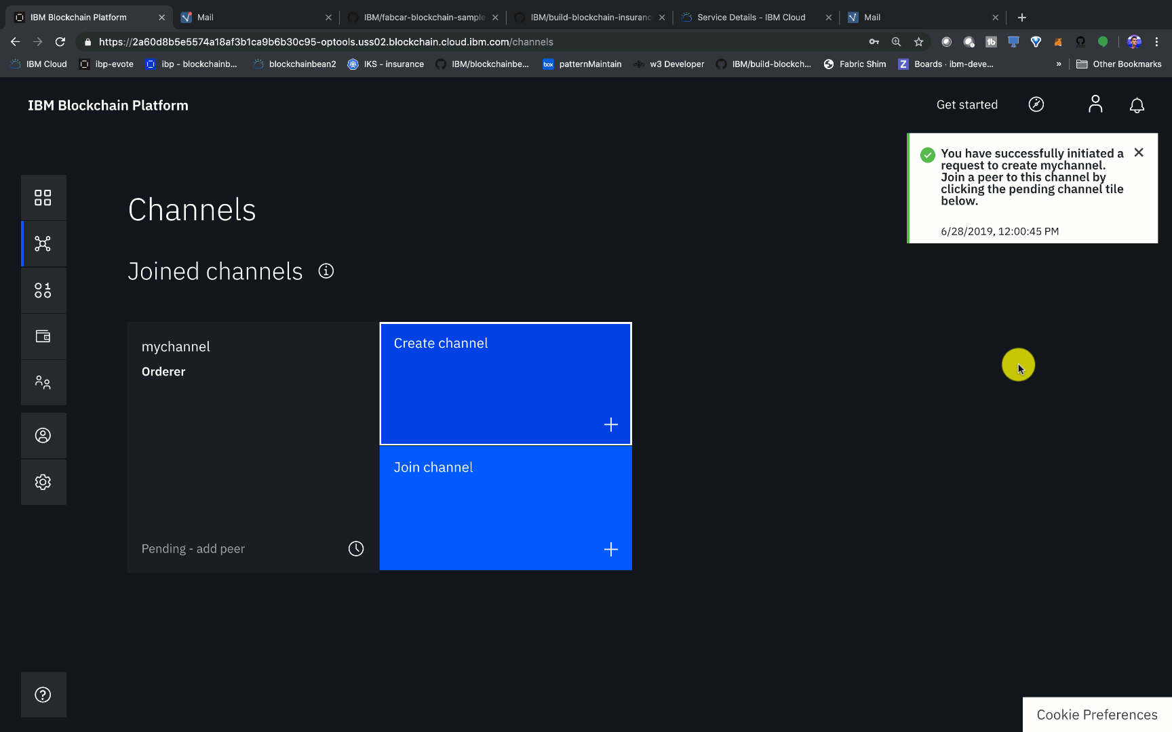The image size is (1172, 732).
Task: Click the browser back arrow
Action: [15, 42]
